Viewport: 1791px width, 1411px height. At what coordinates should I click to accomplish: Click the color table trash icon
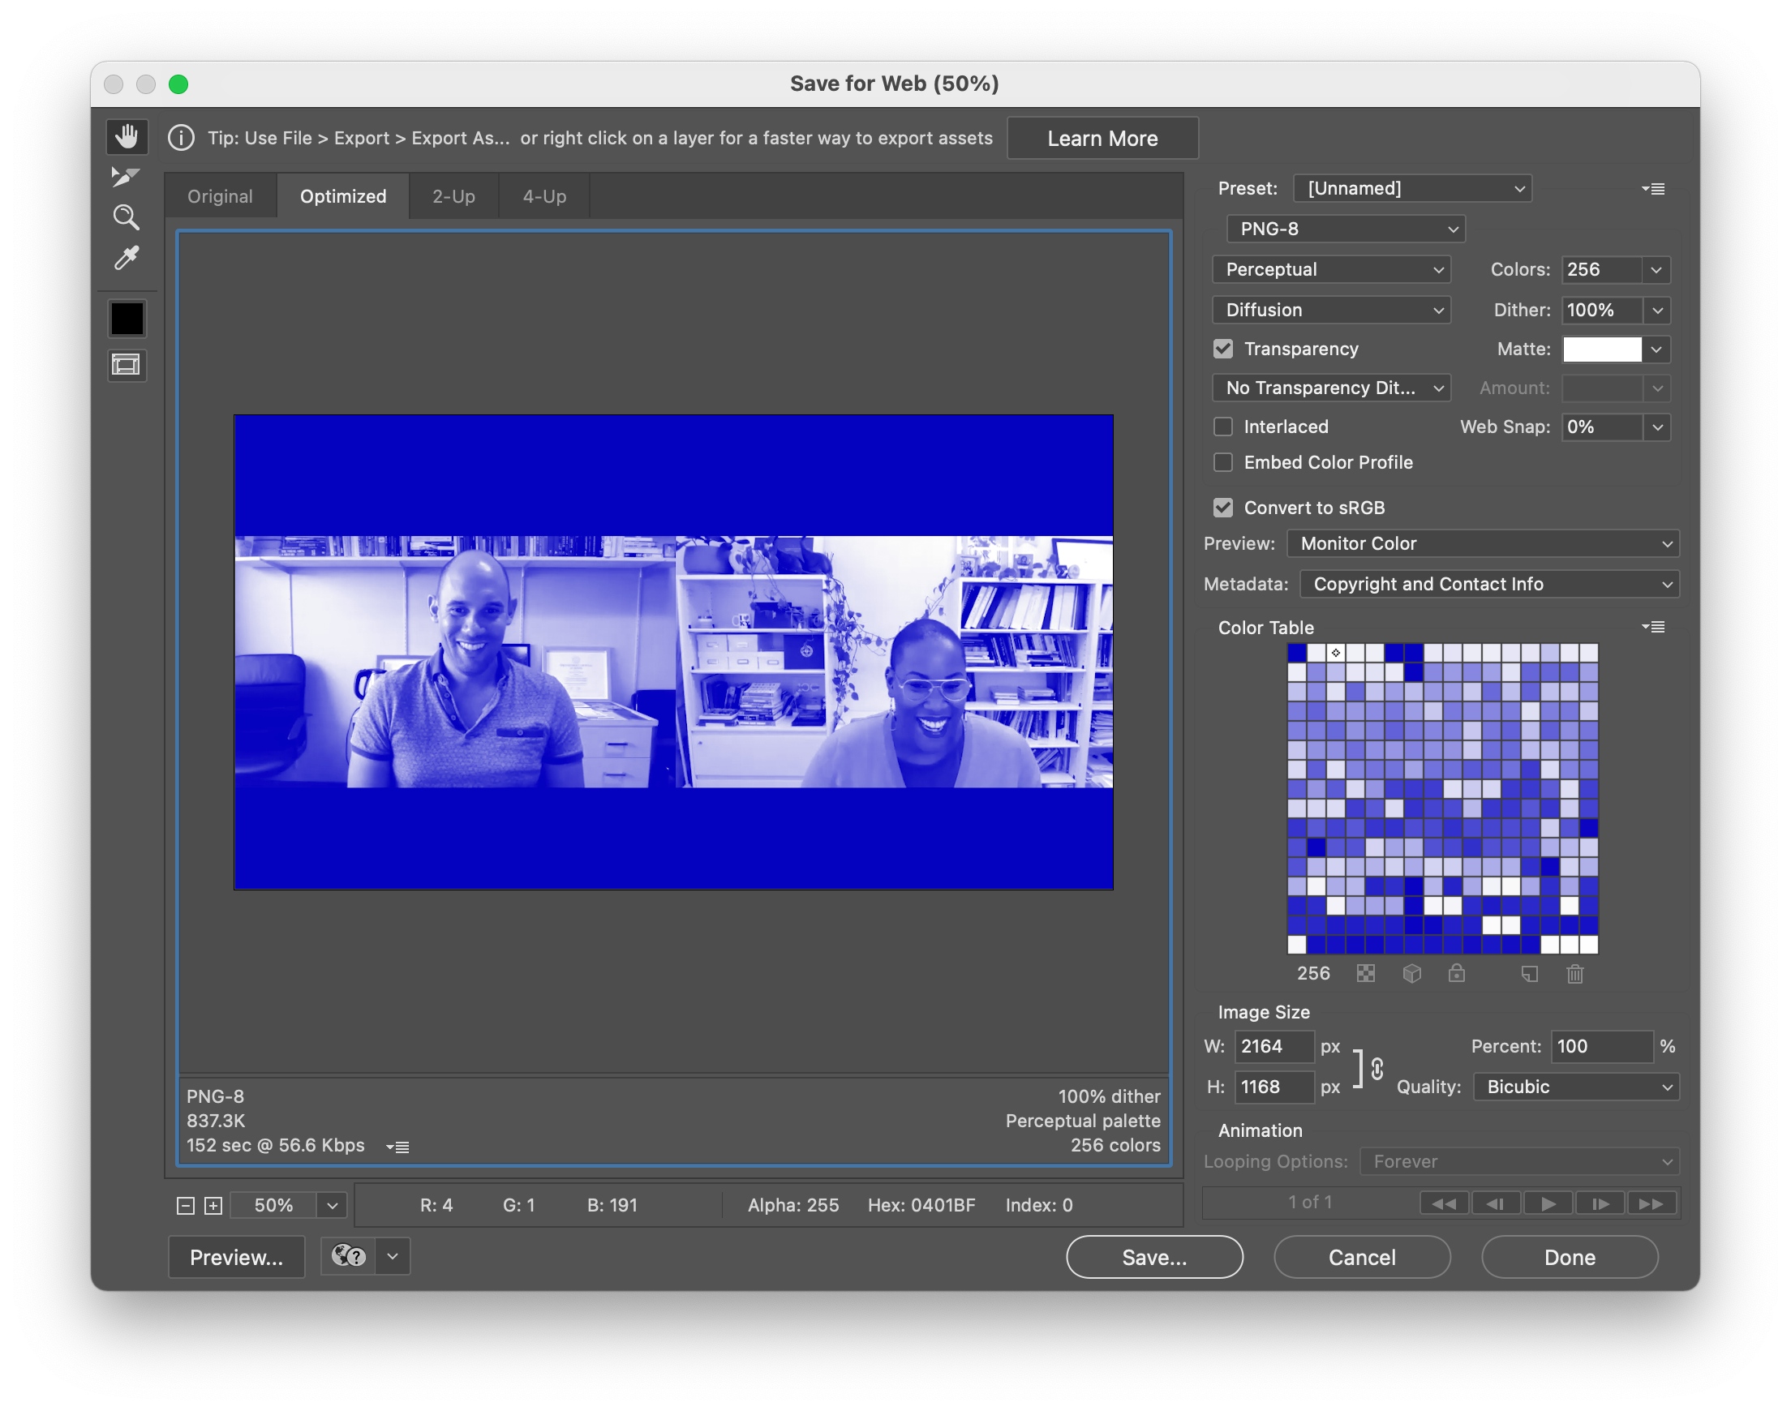coord(1574,974)
